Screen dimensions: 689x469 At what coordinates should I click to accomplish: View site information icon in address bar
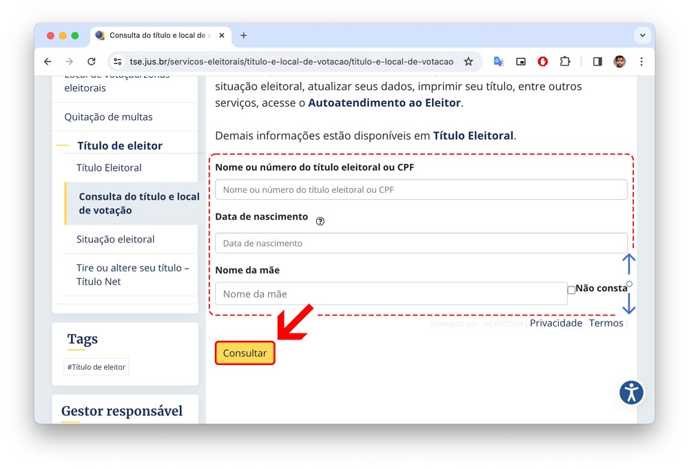pyautogui.click(x=118, y=62)
